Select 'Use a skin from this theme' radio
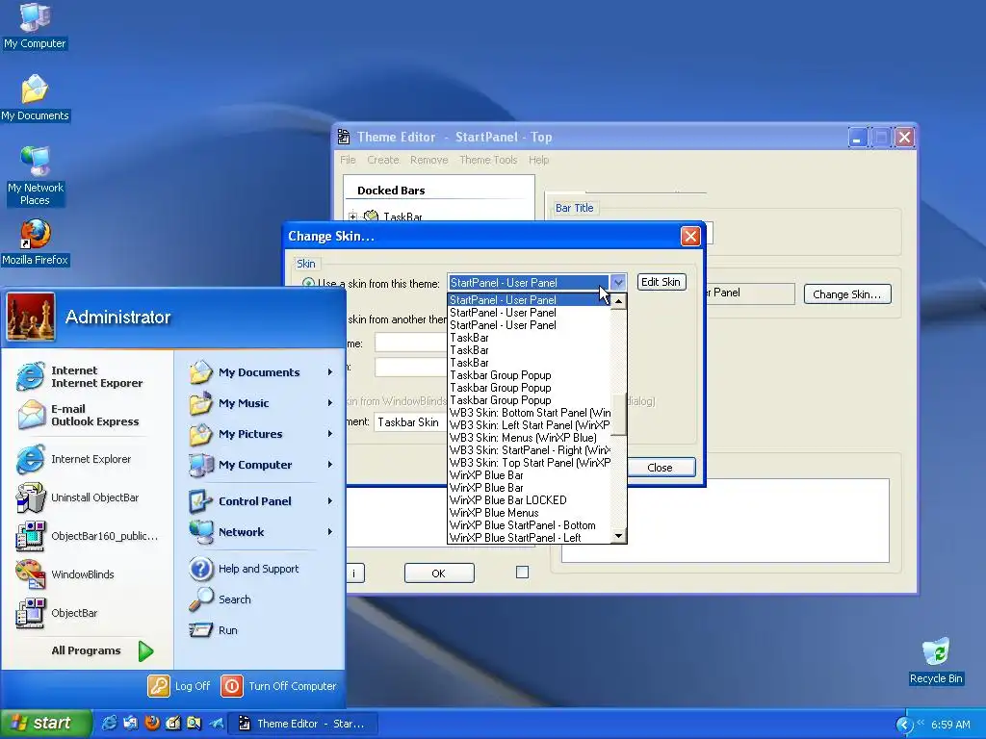Viewport: 986px width, 739px height. [x=308, y=284]
